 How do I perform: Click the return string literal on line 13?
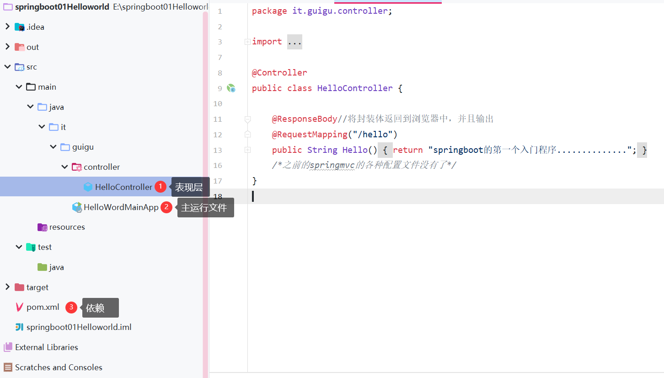pos(530,150)
